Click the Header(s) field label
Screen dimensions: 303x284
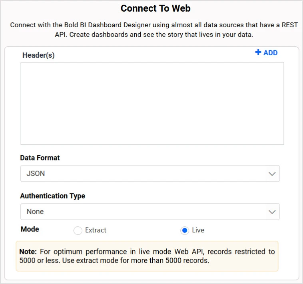(x=38, y=55)
